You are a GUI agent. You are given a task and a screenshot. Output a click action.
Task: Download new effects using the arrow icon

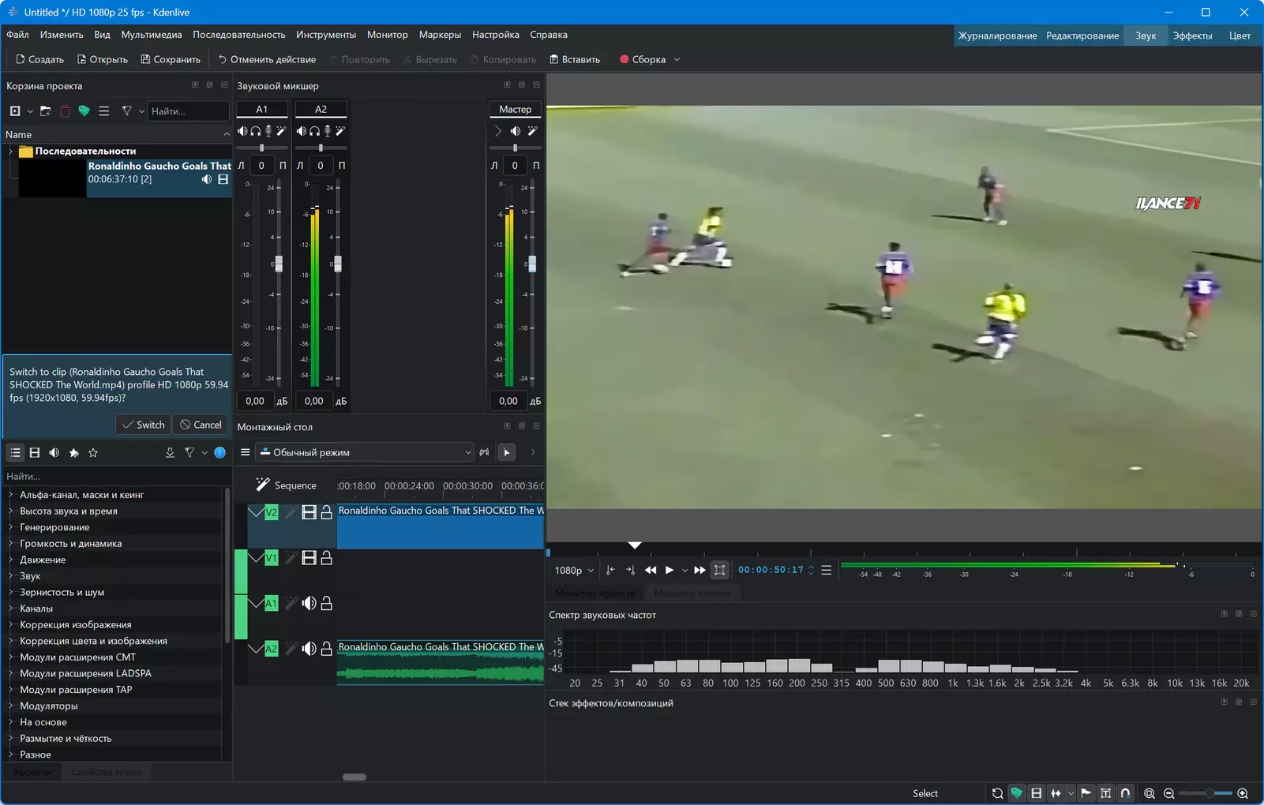tap(169, 452)
